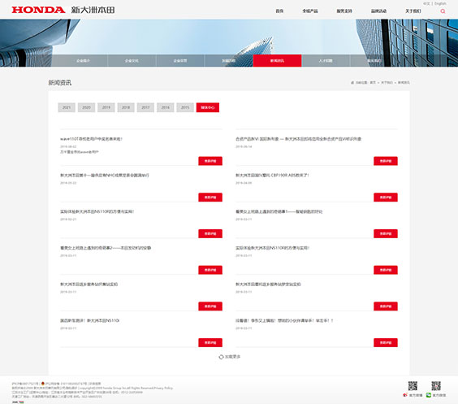
Task: Click the load-more spinner icon
Action: 221,357
